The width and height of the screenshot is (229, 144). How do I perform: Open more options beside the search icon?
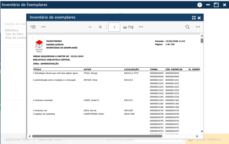198,27
